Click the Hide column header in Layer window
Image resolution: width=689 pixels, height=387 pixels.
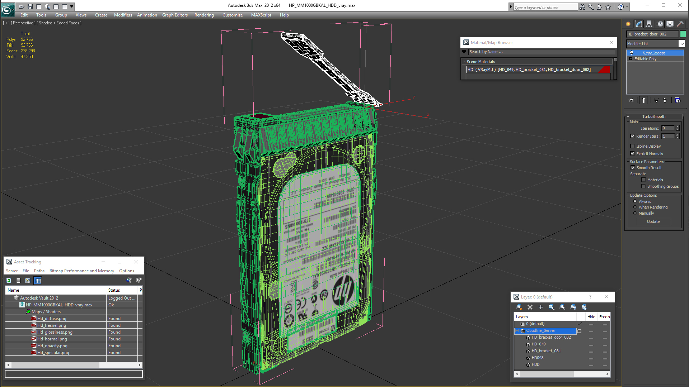(x=591, y=317)
